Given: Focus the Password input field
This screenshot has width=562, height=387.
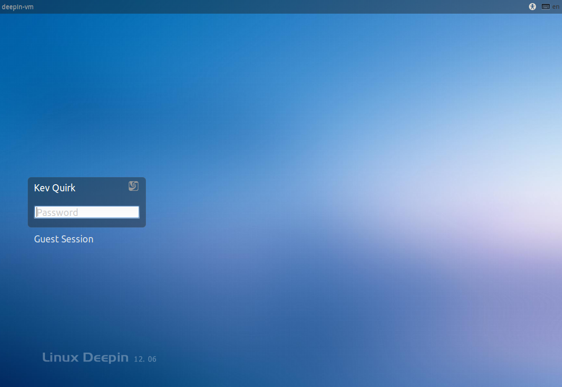Looking at the screenshot, I should point(87,212).
